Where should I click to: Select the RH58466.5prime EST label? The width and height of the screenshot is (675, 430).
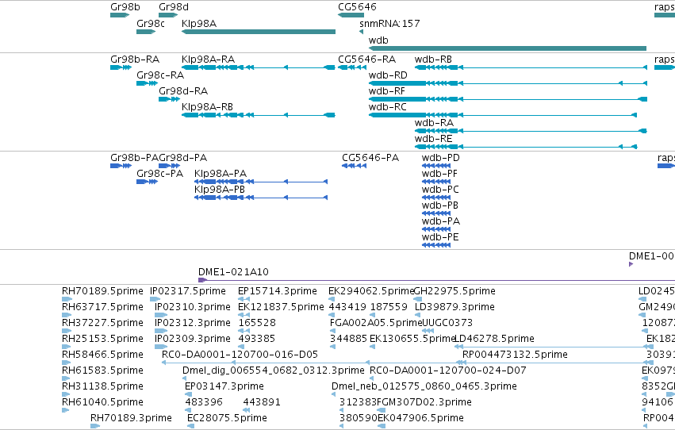click(102, 355)
